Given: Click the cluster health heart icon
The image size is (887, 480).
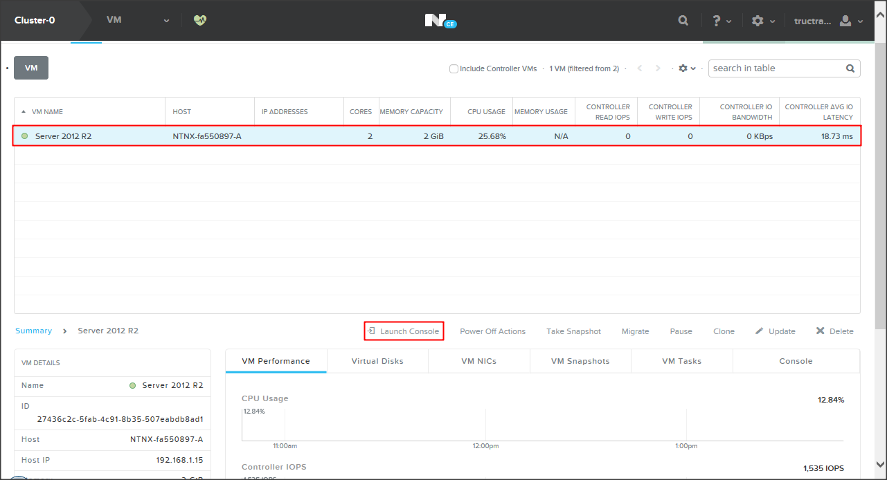Looking at the screenshot, I should [200, 21].
